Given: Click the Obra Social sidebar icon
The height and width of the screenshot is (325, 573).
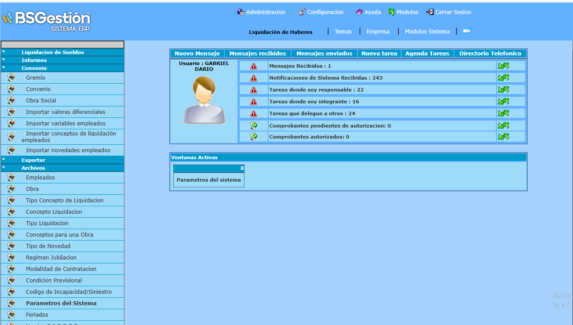Looking at the screenshot, I should pyautogui.click(x=11, y=100).
